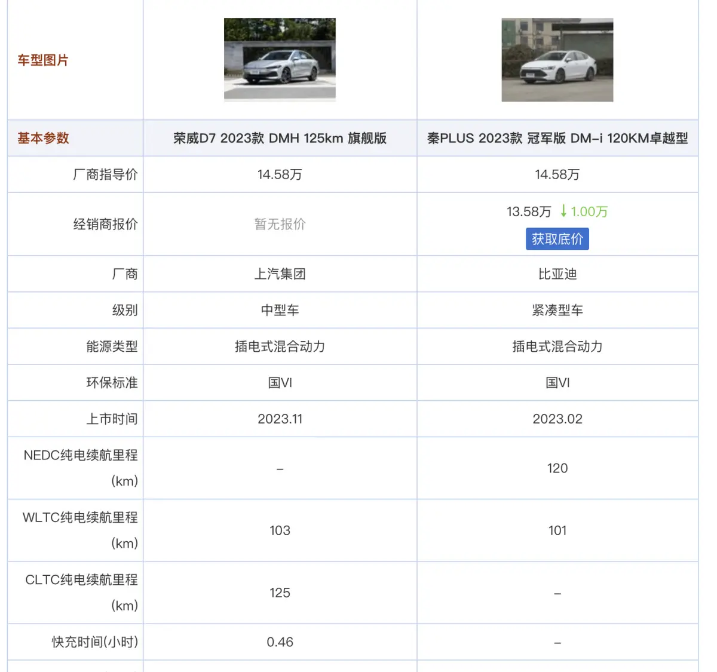Screen dimensions: 717x672
Task: Click the green price drop arrow icon
Action: 563,211
